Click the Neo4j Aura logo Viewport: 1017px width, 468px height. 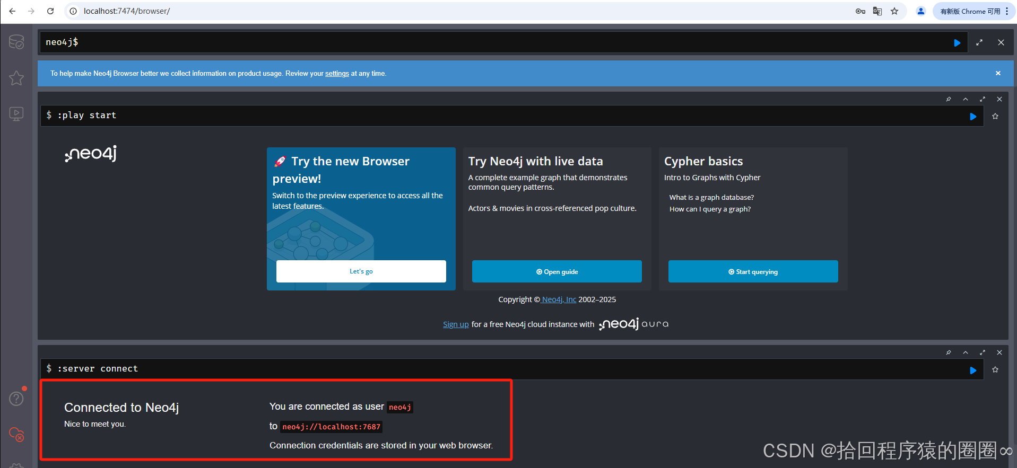(x=634, y=324)
